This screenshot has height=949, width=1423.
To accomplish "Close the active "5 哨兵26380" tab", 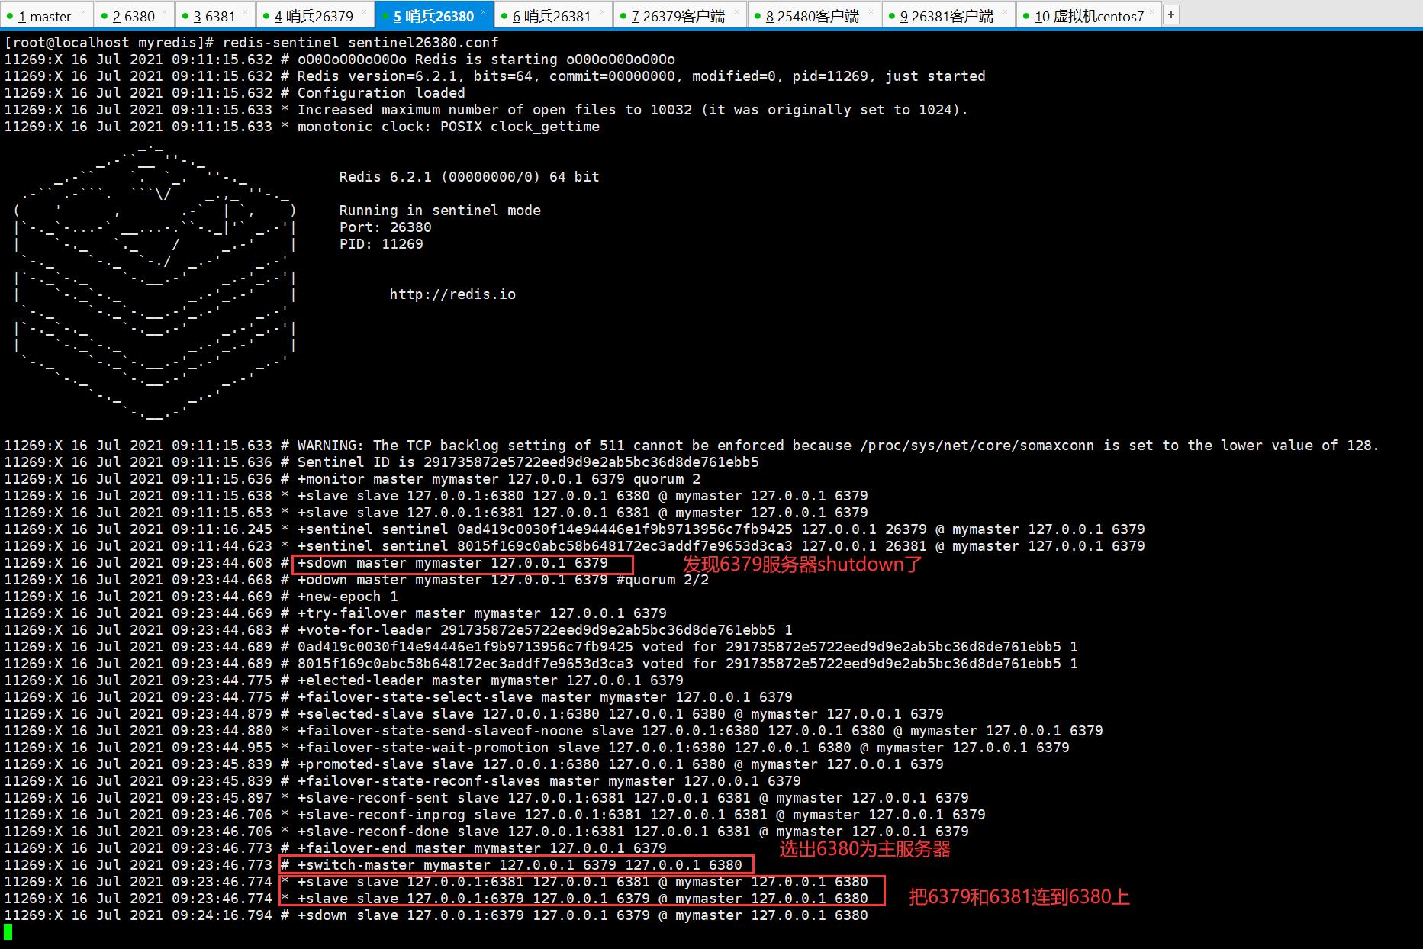I will click(x=484, y=12).
